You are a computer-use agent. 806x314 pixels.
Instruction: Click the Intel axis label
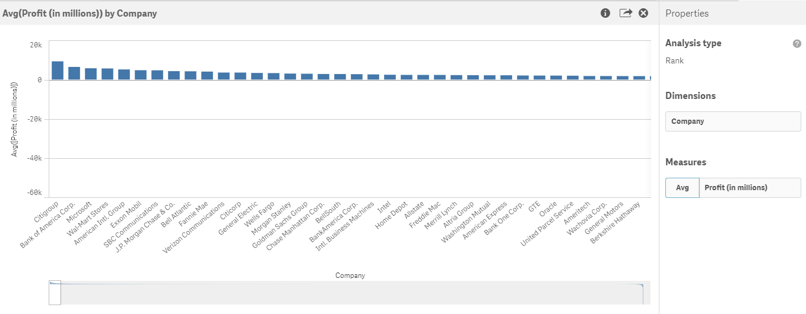coord(385,208)
